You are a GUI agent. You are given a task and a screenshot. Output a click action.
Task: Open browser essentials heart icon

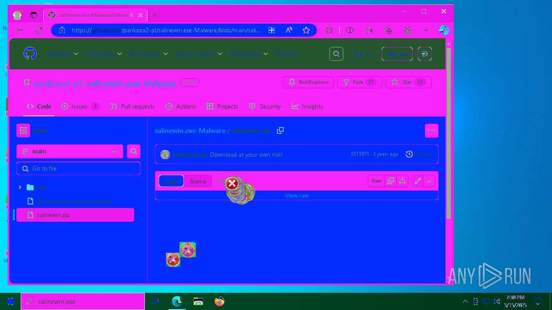coord(407,30)
